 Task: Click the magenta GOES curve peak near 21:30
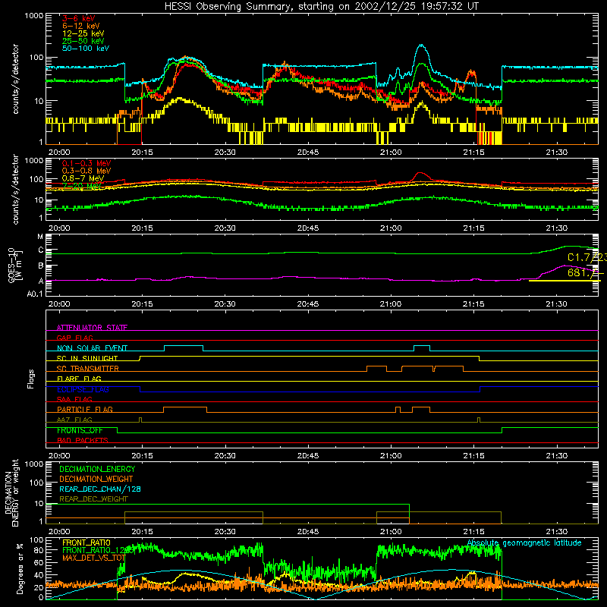565,266
